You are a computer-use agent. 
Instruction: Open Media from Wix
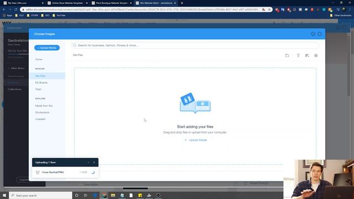point(44,106)
